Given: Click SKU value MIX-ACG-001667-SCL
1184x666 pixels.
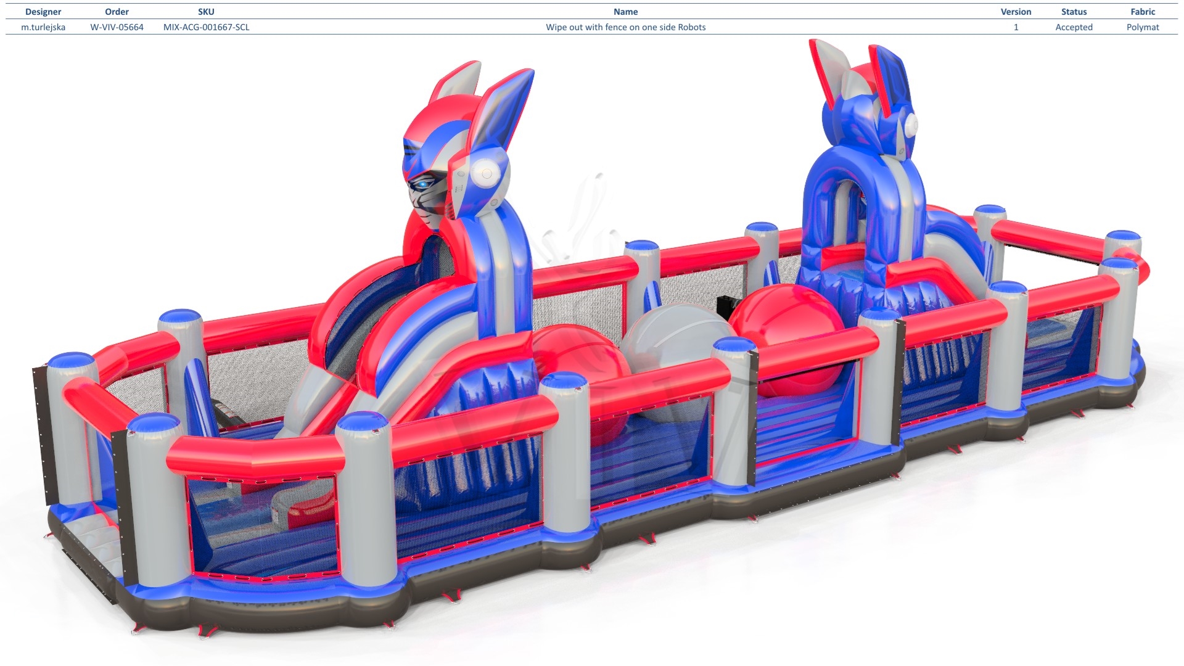Looking at the screenshot, I should [206, 27].
